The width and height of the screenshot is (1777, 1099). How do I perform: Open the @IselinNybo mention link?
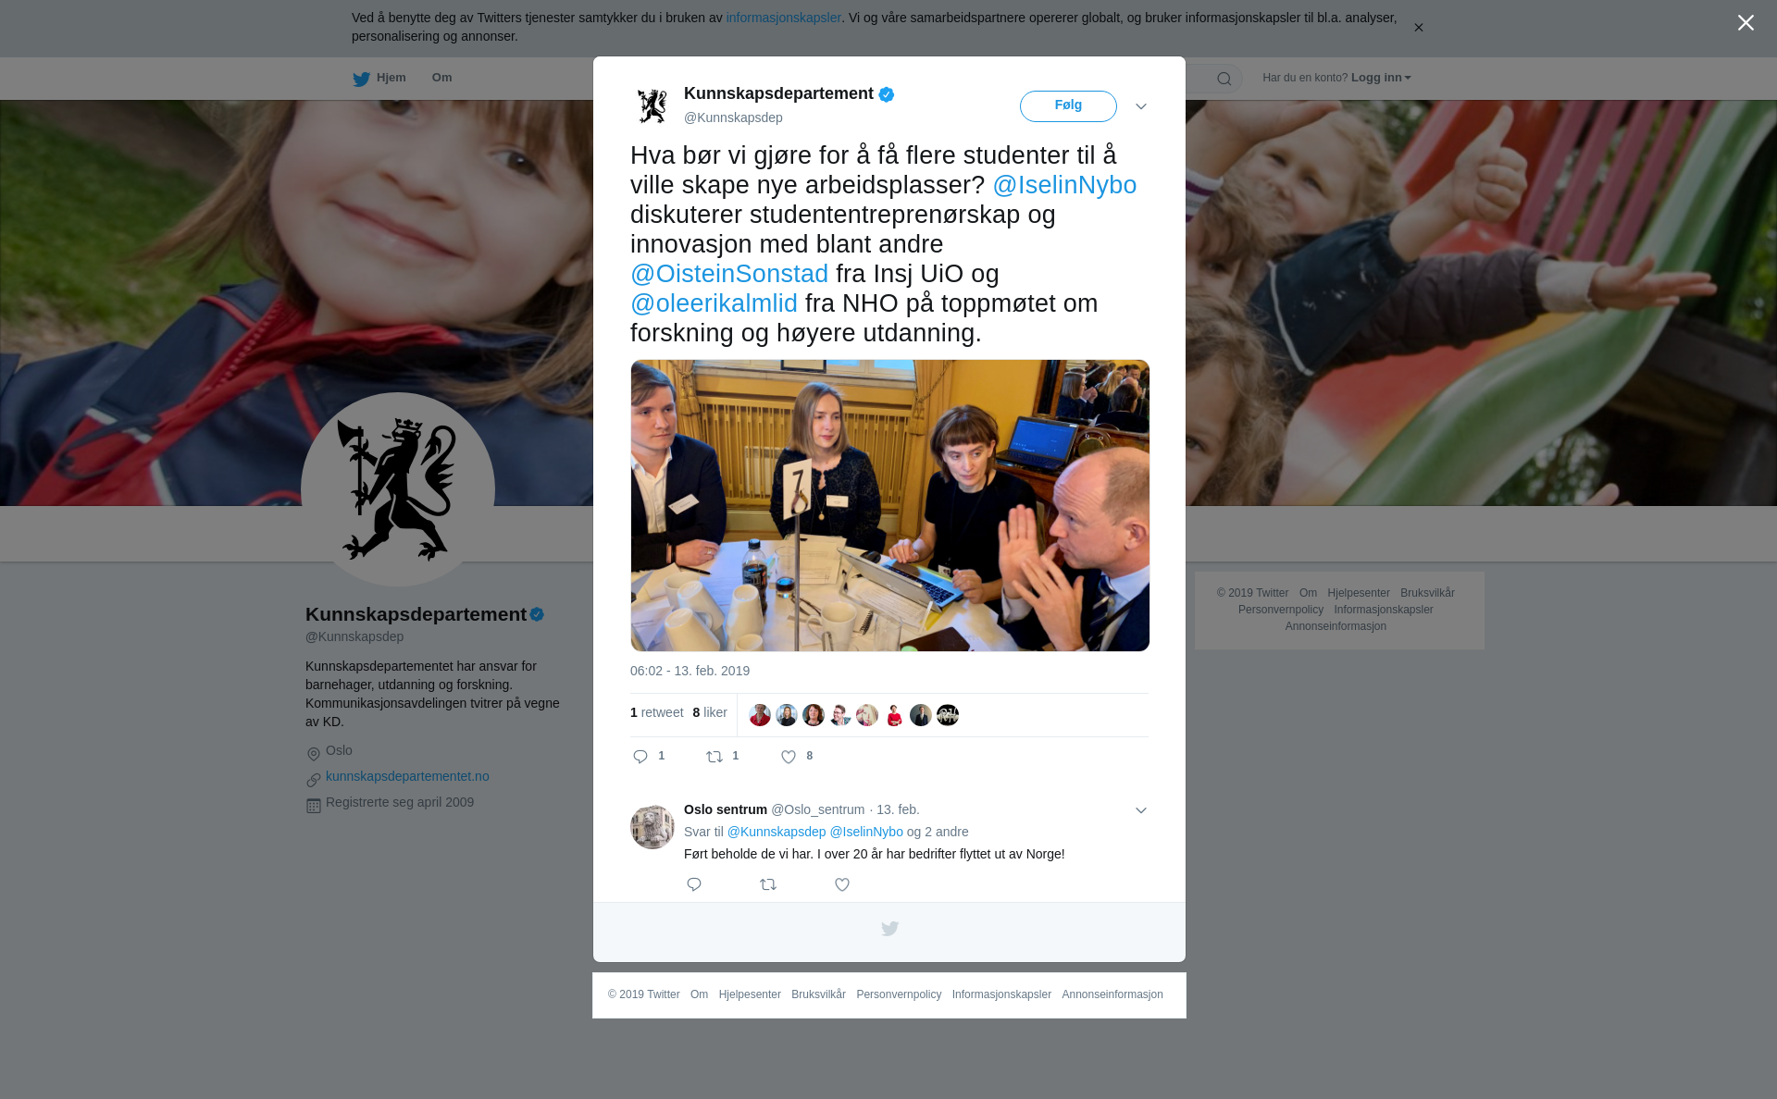coord(1064,185)
